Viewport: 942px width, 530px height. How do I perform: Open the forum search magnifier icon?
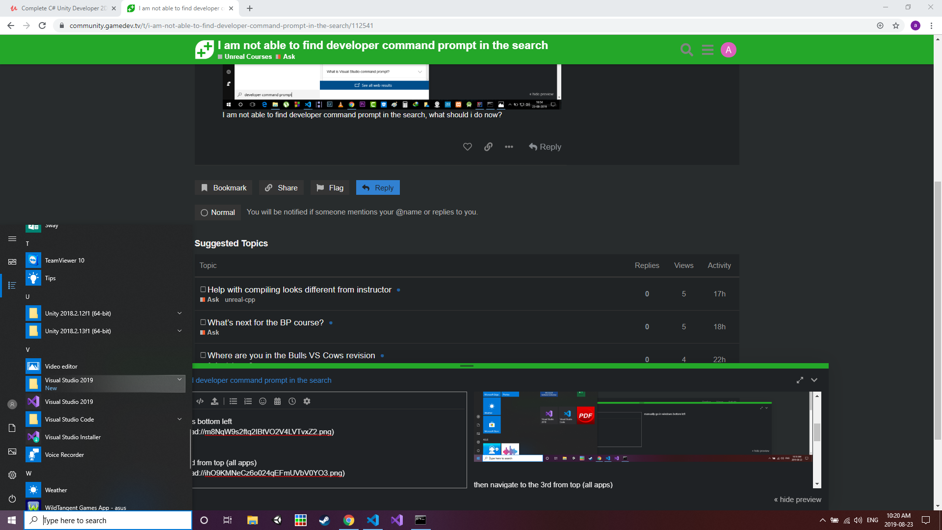point(686,50)
